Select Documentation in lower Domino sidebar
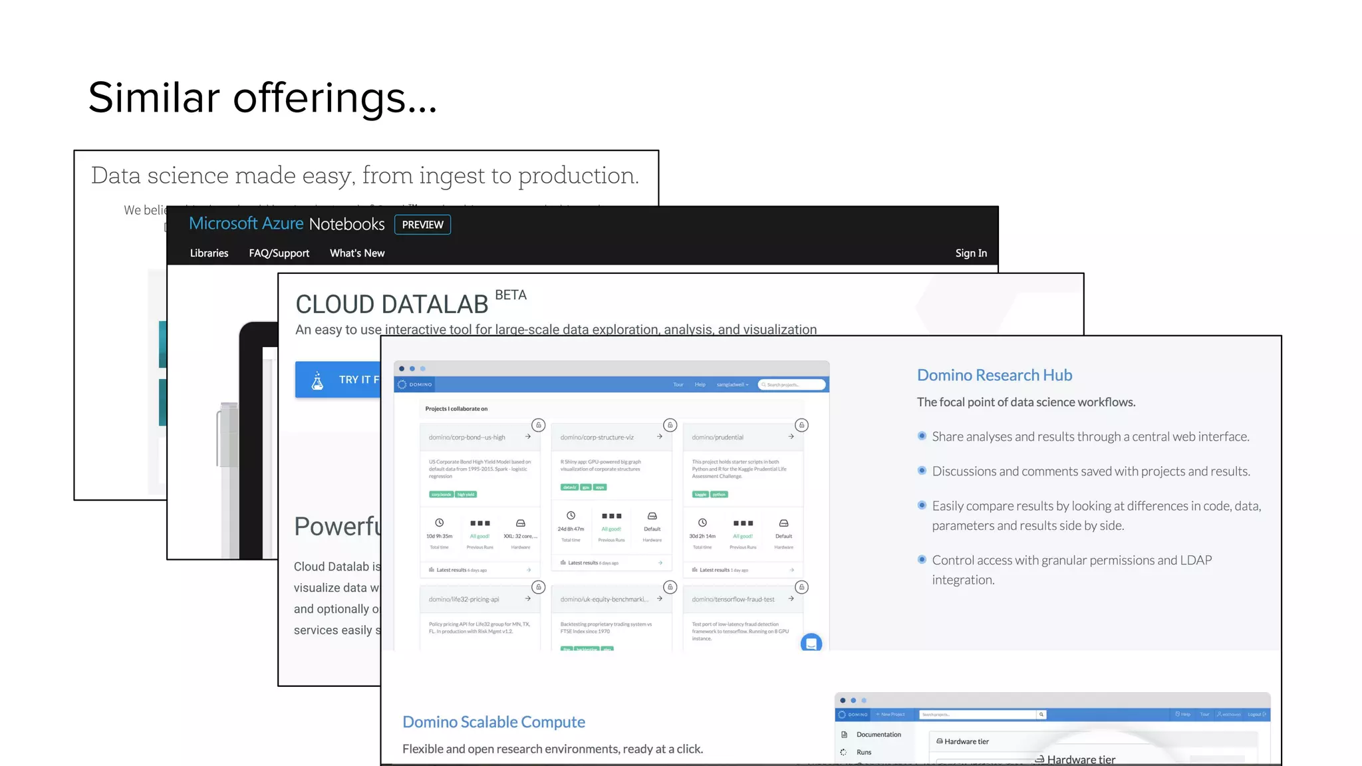 coord(878,735)
